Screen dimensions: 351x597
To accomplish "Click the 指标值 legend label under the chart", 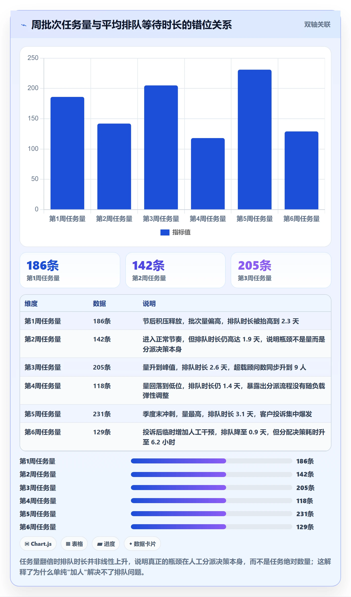I will [x=182, y=232].
